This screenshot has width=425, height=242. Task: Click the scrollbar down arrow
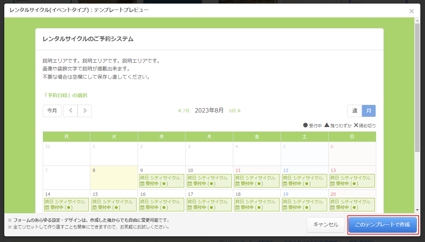[418, 210]
